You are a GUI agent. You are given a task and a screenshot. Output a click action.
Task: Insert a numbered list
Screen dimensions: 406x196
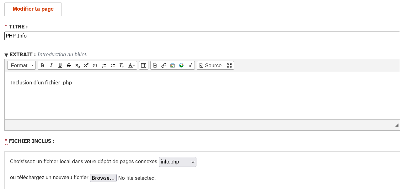click(x=104, y=65)
